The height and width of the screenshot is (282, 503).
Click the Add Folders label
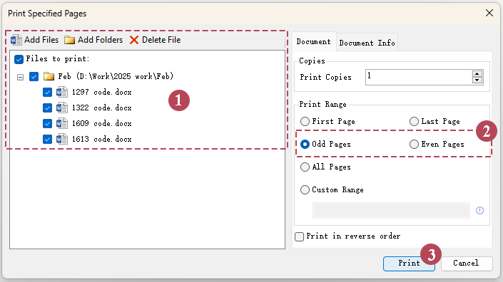(100, 40)
